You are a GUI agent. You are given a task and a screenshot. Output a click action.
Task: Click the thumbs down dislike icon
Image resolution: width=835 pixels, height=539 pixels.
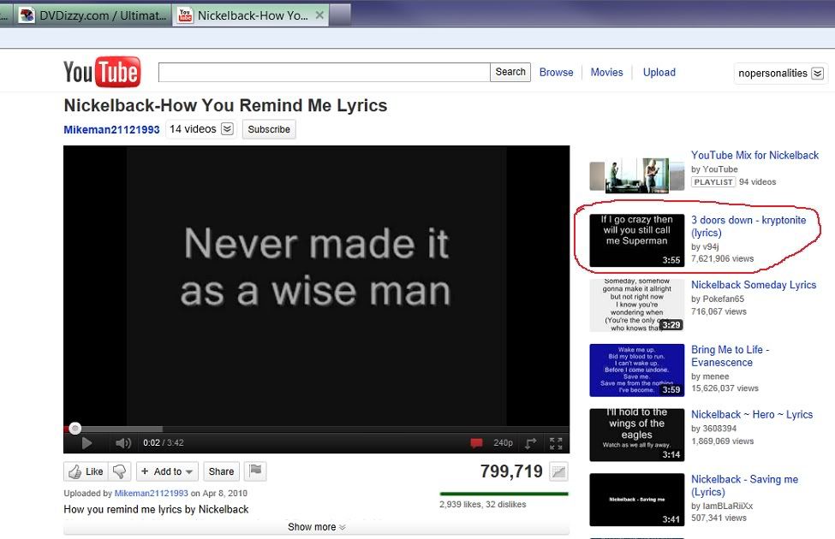[120, 471]
